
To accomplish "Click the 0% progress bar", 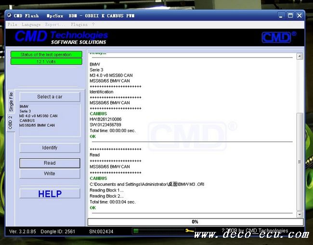I will pos(195,221).
